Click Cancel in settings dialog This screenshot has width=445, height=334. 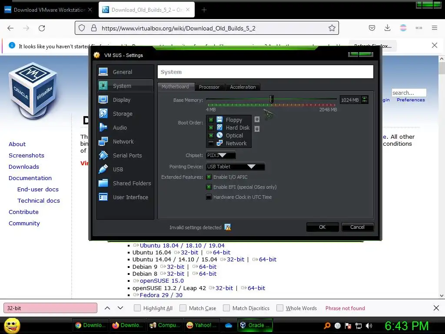pos(358,227)
